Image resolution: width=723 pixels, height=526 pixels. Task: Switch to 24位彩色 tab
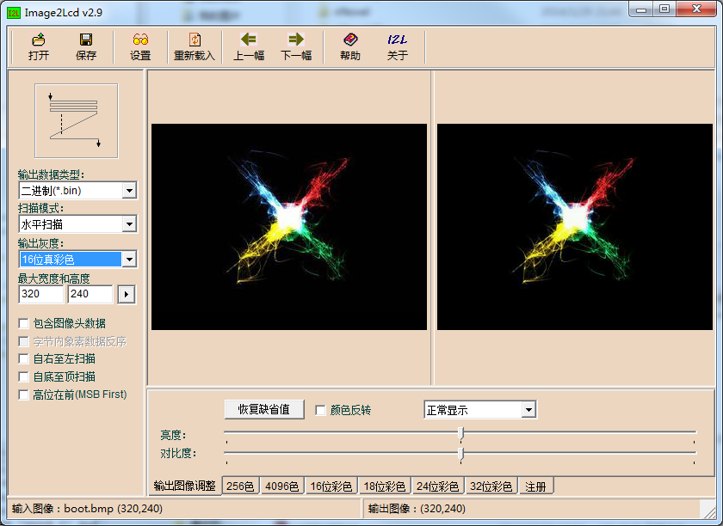tap(437, 486)
